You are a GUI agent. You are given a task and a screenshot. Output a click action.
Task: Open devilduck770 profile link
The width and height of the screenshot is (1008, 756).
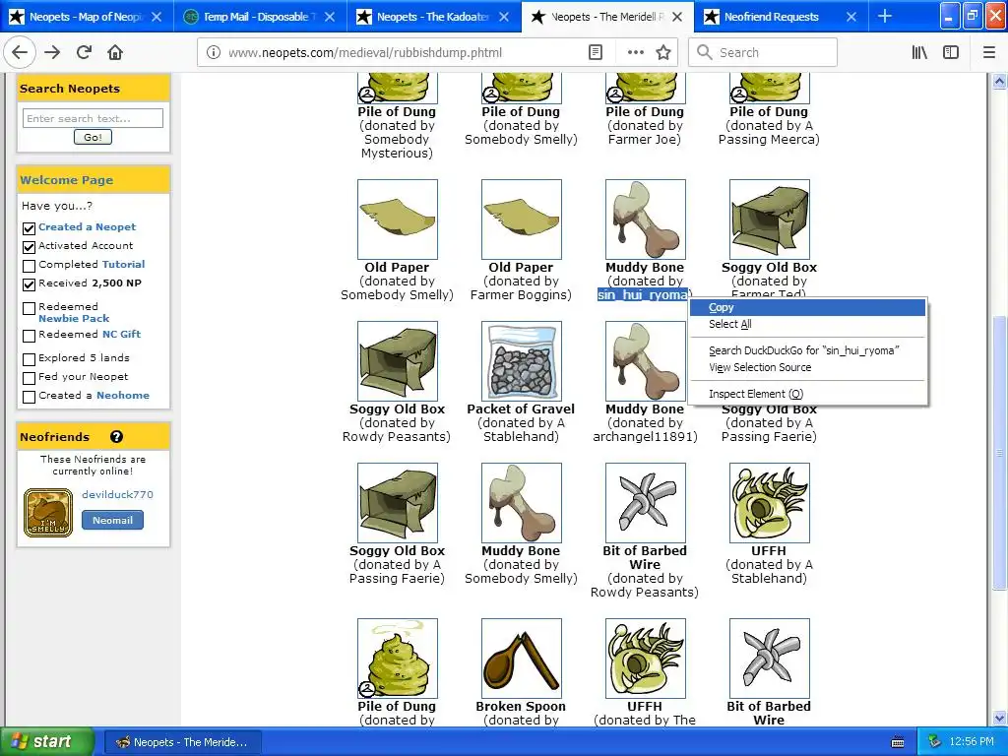118,494
